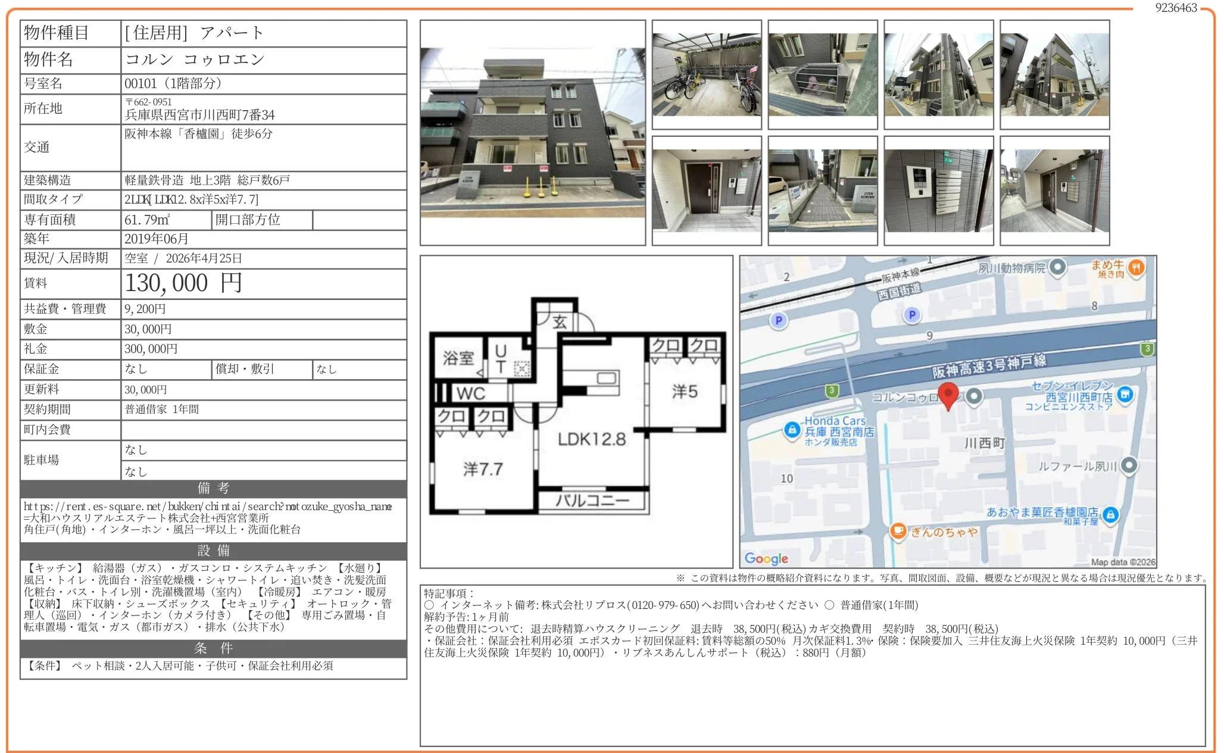Open the bicycle parking area thumbnail
The width and height of the screenshot is (1224, 753).
click(706, 75)
